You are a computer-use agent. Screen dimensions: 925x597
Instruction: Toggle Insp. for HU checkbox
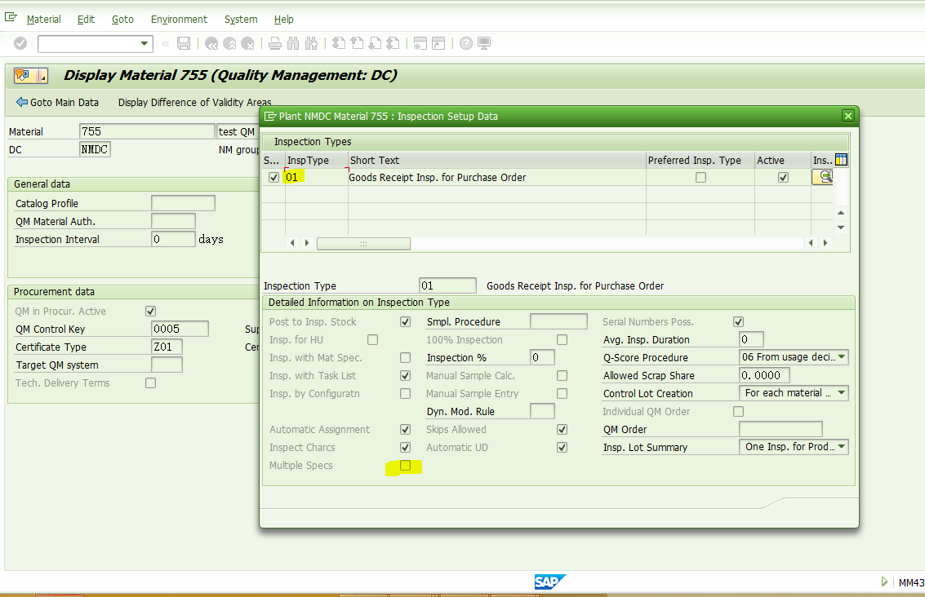pos(373,340)
